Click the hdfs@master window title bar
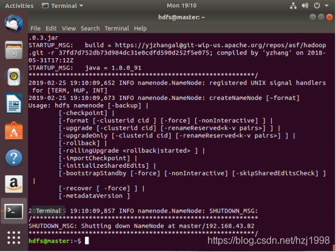 click(x=181, y=17)
